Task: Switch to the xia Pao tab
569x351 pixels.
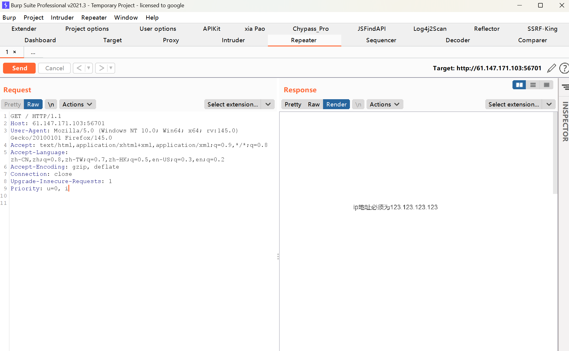Action: tap(255, 29)
